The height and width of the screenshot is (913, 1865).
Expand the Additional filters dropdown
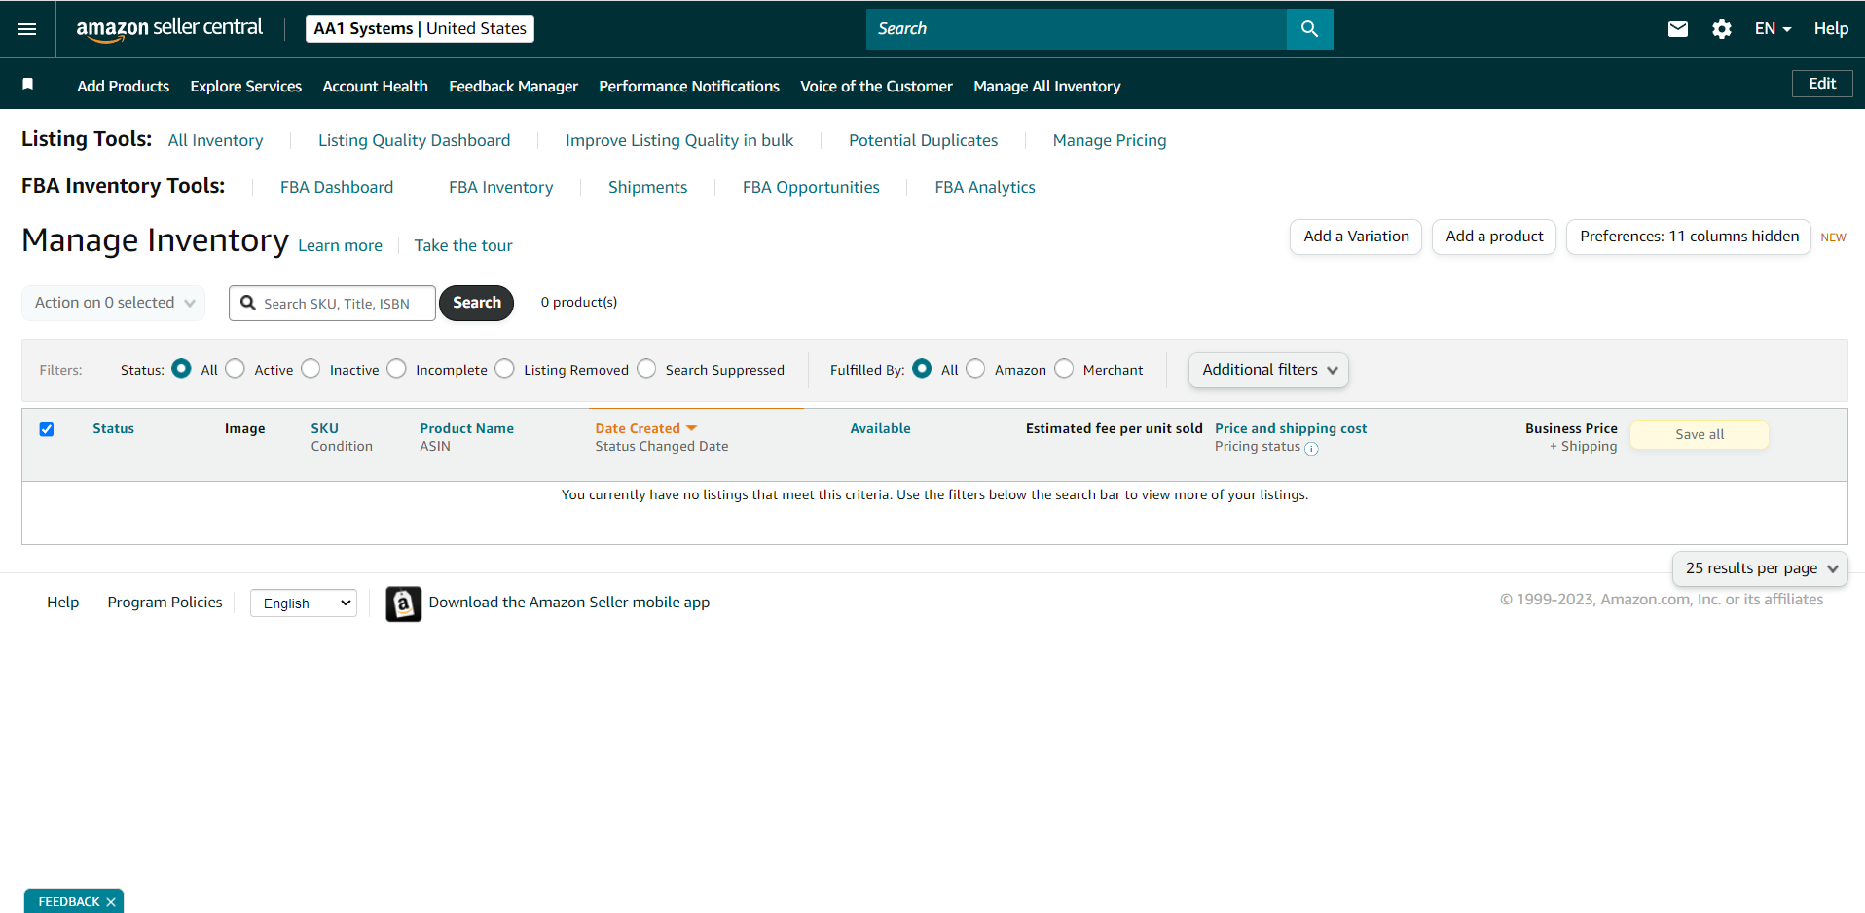click(x=1268, y=370)
